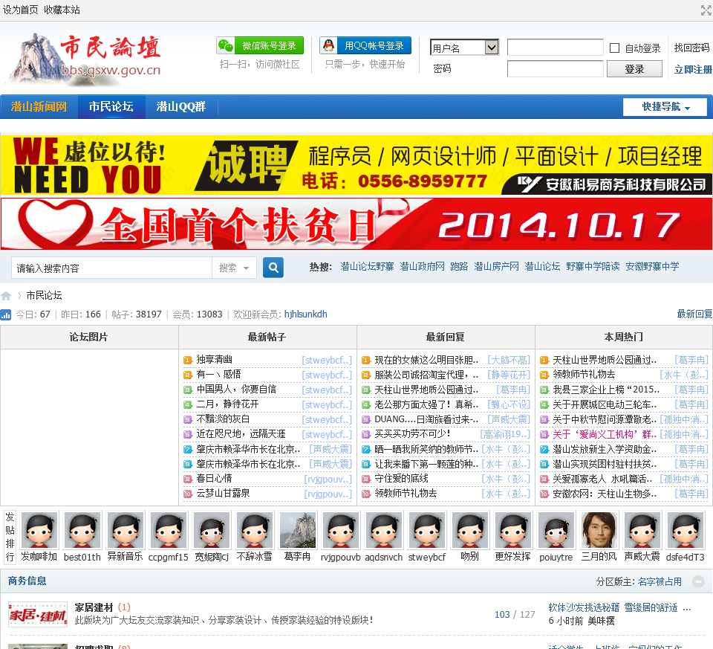This screenshot has width=713, height=649.
Task: Focus the password input field
Action: tap(555, 68)
